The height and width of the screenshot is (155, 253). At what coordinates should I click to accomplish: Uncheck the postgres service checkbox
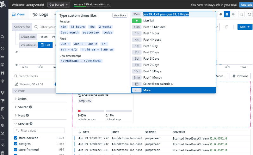pyautogui.click(x=15, y=144)
